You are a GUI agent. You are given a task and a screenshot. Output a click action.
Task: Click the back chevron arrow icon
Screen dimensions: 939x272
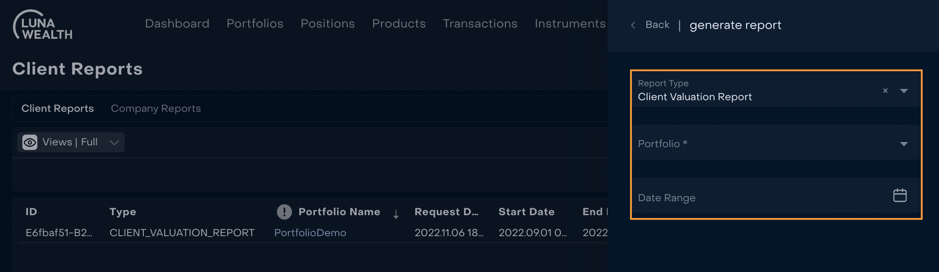[633, 25]
